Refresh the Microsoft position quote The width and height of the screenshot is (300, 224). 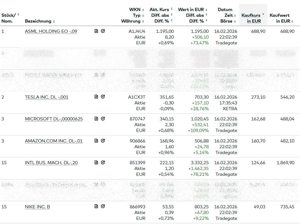point(103,119)
